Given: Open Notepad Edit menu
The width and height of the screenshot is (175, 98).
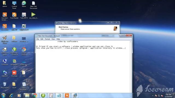Looking at the screenshot, I should point(42,39).
